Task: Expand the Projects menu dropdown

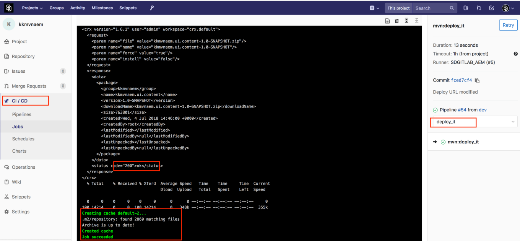Action: 32,8
